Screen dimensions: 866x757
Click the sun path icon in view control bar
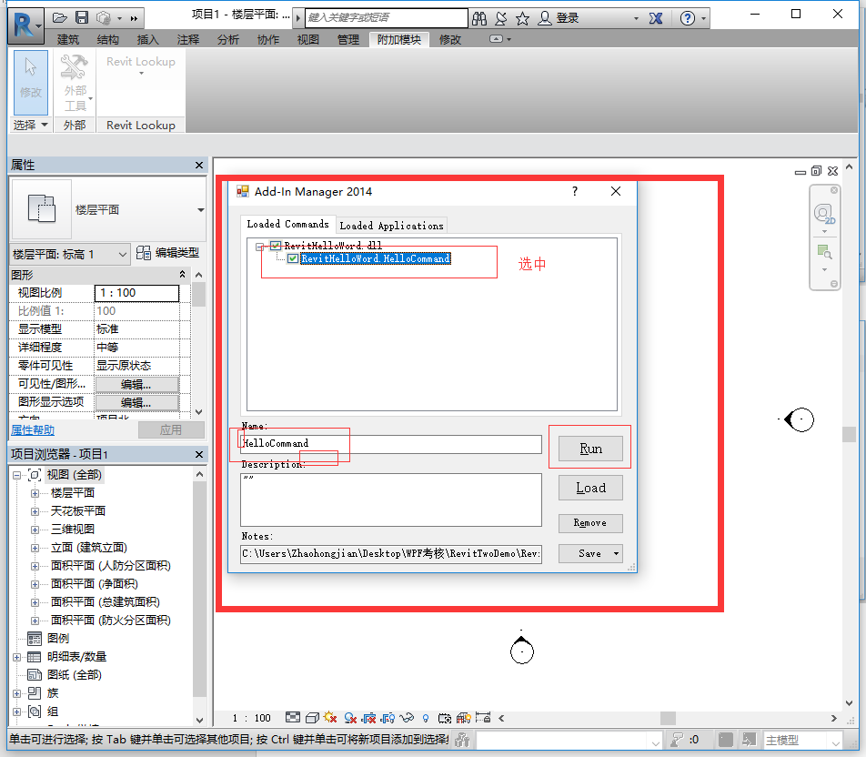point(330,718)
